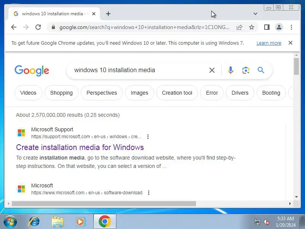Click the Google logo
305x229 pixels.
pos(32,70)
